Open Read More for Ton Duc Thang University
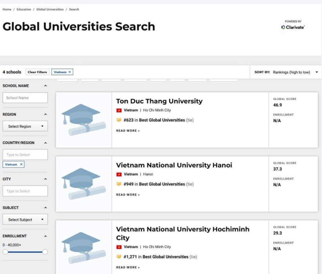The image size is (322, 274). point(128,131)
